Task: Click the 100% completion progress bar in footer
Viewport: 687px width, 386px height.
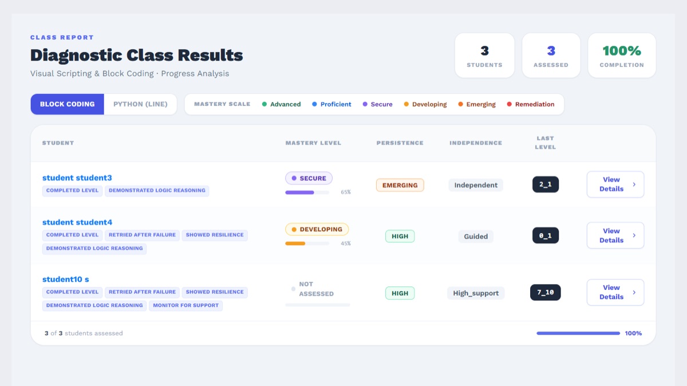Action: point(578,333)
